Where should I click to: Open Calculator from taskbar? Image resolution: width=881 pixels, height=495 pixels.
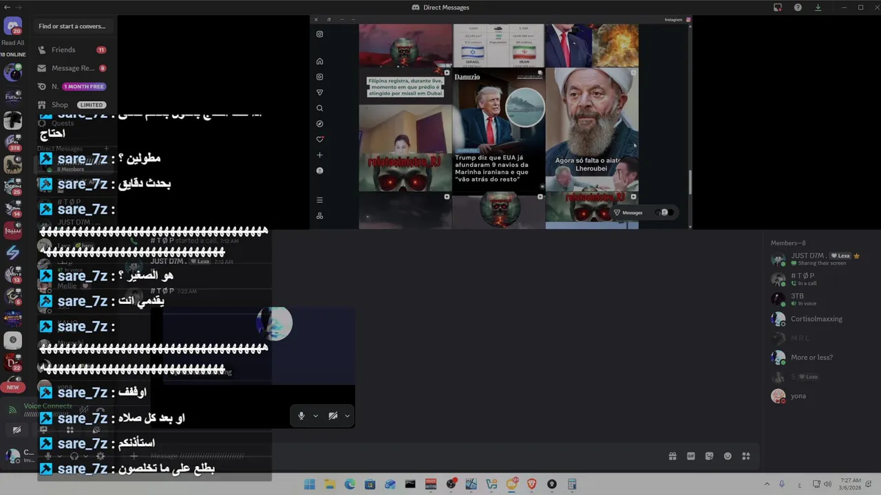tap(572, 484)
